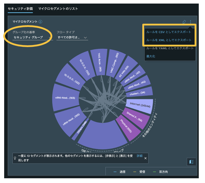Click the info icon beside マイクロセグメント
The image size is (205, 183).
40,22
